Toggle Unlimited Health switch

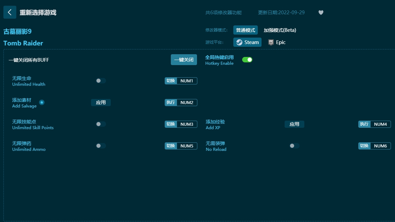(x=101, y=81)
